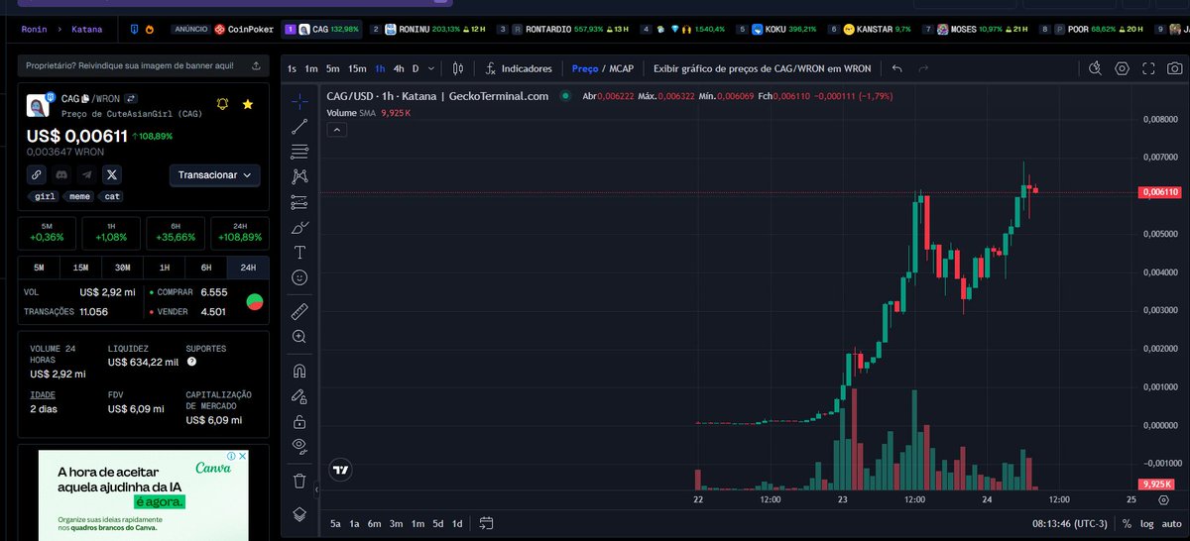1190x541 pixels.
Task: Collapse the Volume indicator legend
Action: 337,129
